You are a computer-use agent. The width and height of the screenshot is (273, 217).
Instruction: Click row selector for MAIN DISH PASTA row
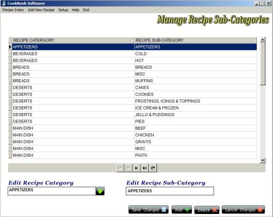10,155
